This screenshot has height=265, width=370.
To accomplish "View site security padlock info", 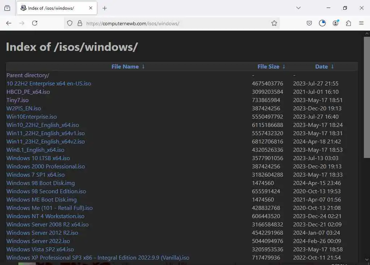I will pos(80,23).
